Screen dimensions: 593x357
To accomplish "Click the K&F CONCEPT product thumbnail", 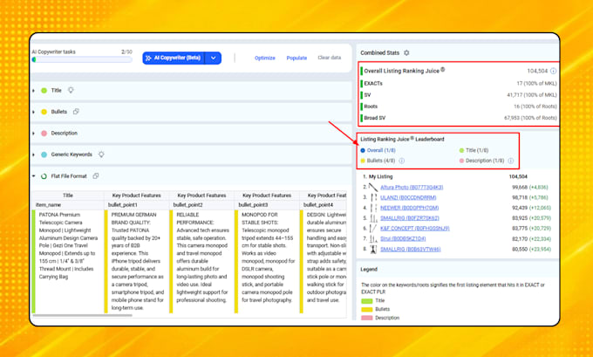I will (373, 229).
